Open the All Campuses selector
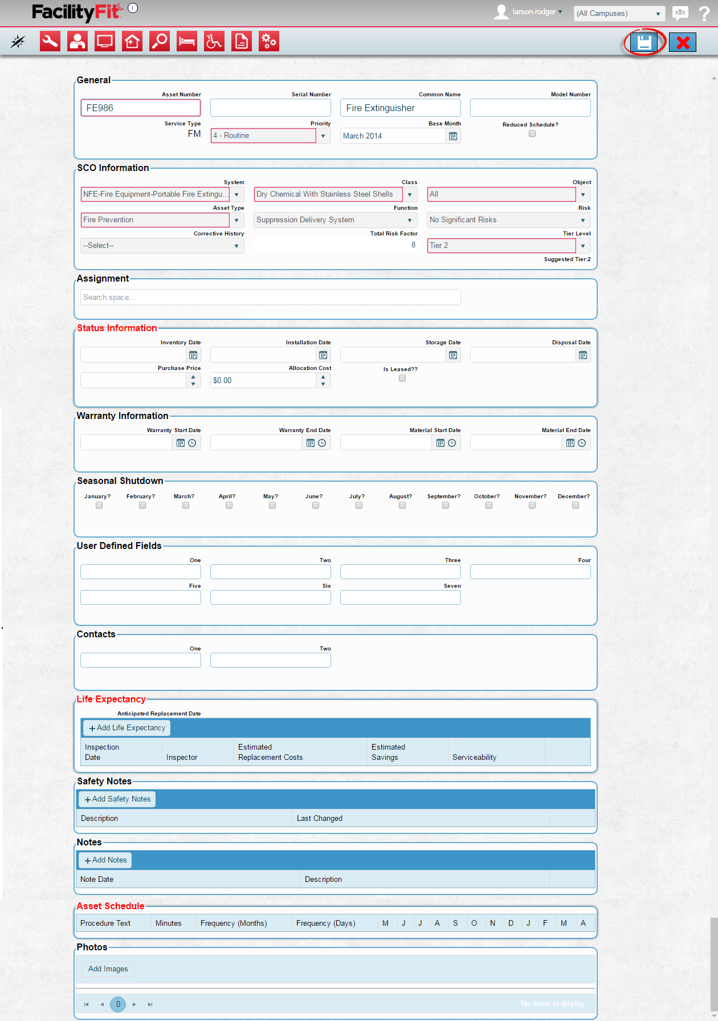Screen dimensions: 718x1021 pyautogui.click(x=619, y=14)
